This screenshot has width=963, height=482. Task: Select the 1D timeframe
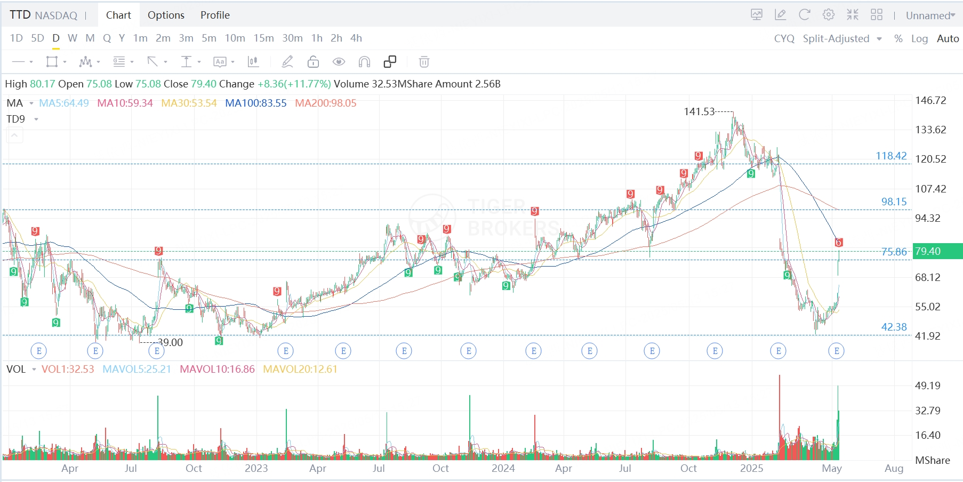pyautogui.click(x=17, y=38)
